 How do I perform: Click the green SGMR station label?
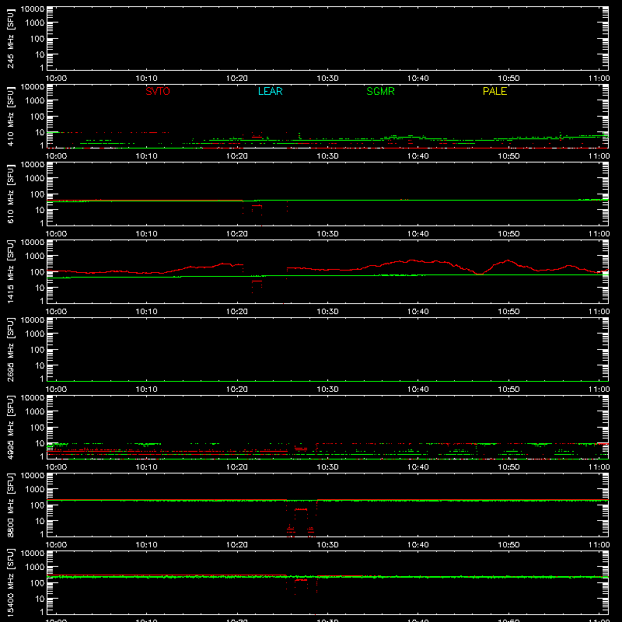click(x=380, y=91)
